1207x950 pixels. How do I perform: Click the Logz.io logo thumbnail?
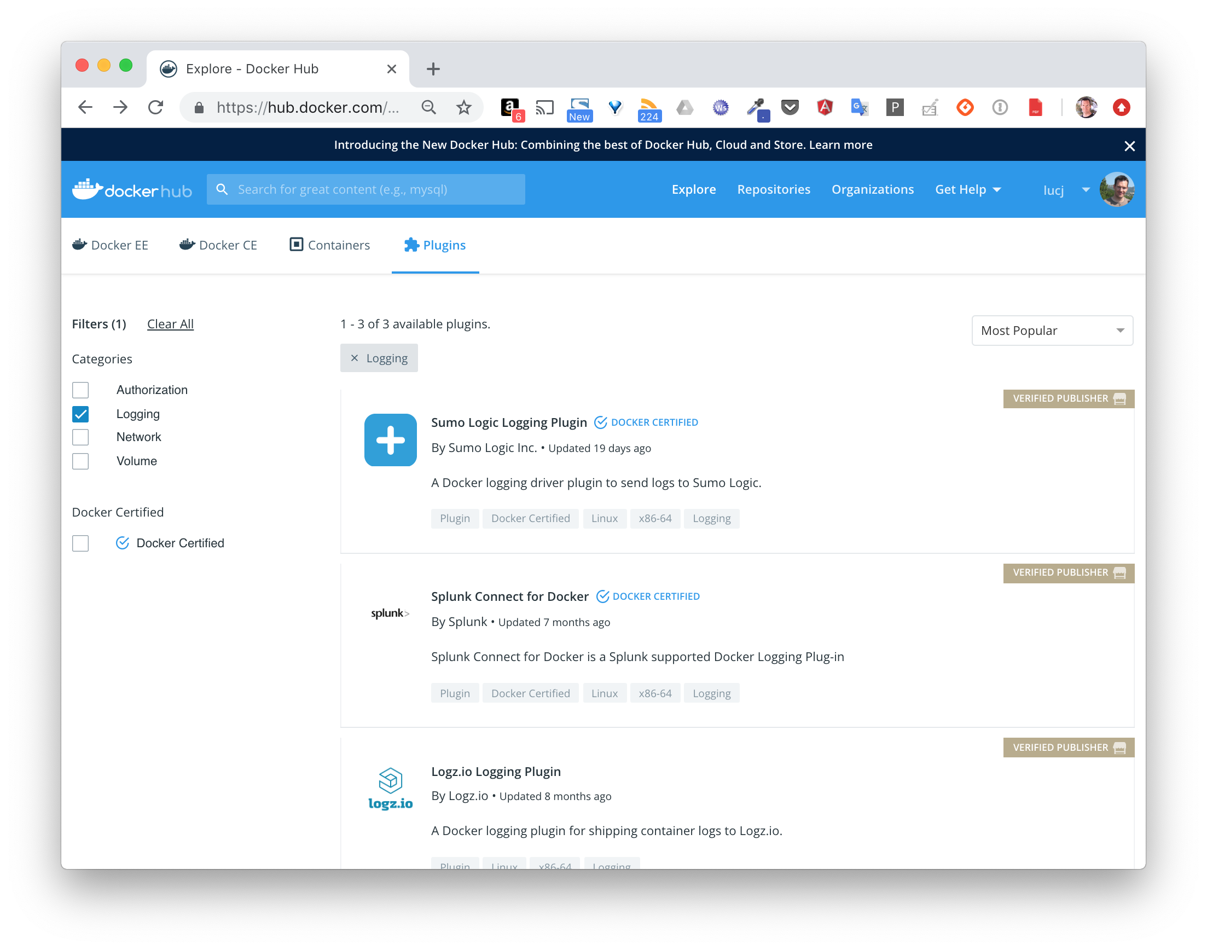coord(390,788)
